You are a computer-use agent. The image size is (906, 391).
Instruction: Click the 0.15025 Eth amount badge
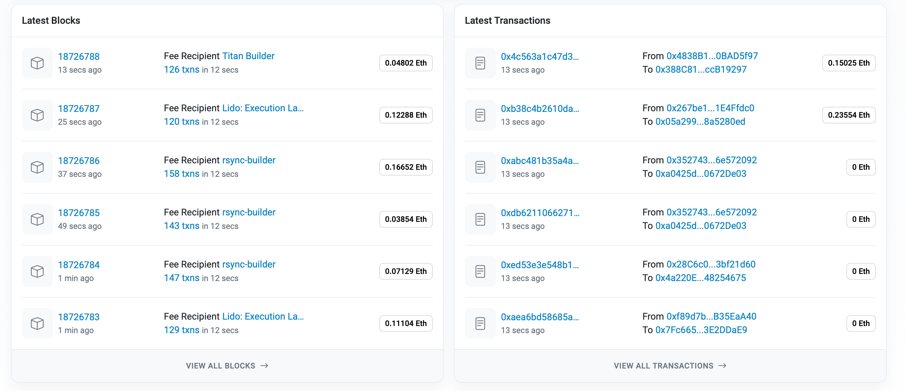pos(849,63)
